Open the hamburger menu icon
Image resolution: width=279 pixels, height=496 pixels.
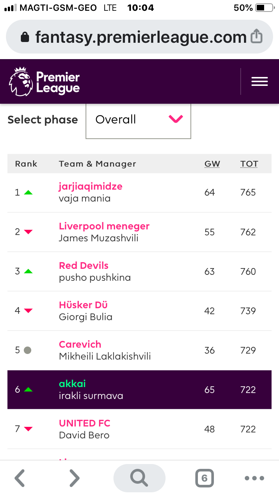pos(260,81)
